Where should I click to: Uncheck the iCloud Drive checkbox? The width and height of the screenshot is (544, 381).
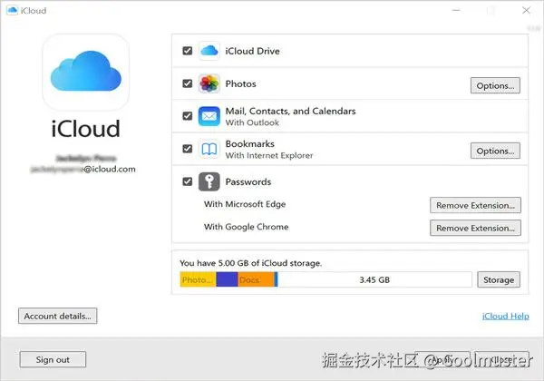point(188,51)
